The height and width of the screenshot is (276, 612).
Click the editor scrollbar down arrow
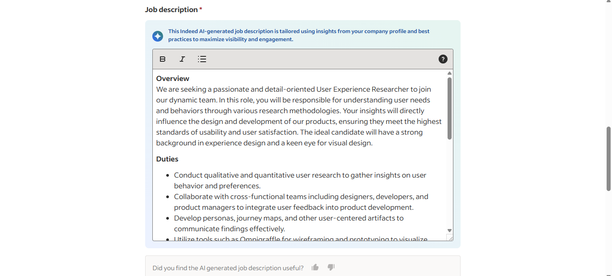[449, 230]
